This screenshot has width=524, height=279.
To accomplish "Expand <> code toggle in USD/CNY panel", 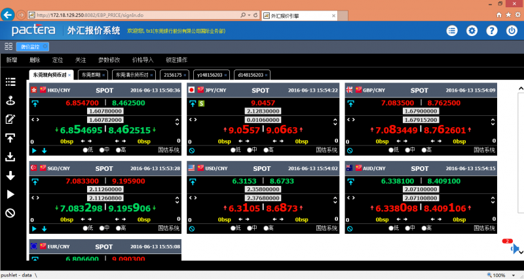I will (x=193, y=198).
